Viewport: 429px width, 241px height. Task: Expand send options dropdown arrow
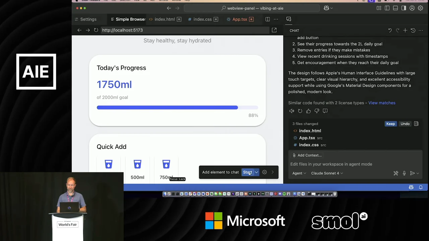click(x=418, y=173)
